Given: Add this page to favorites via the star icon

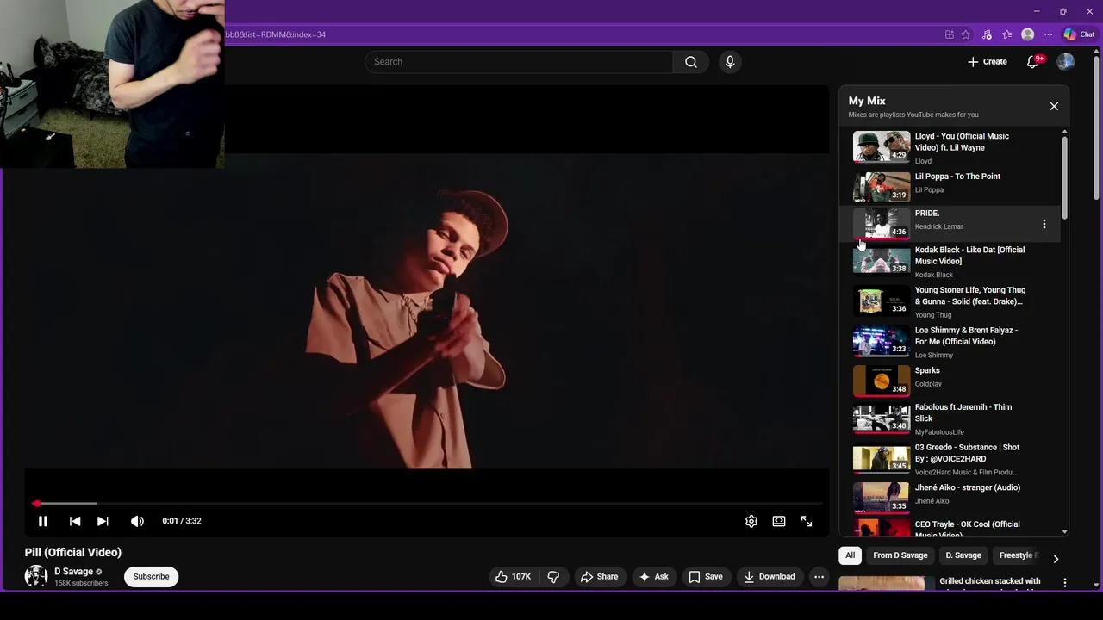Looking at the screenshot, I should (x=966, y=34).
